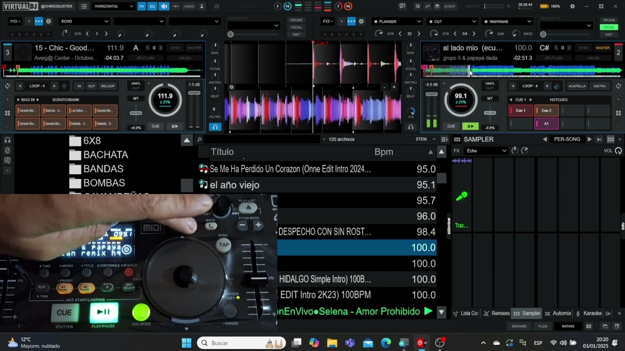Click the green play/pause button on the right deck

click(470, 126)
